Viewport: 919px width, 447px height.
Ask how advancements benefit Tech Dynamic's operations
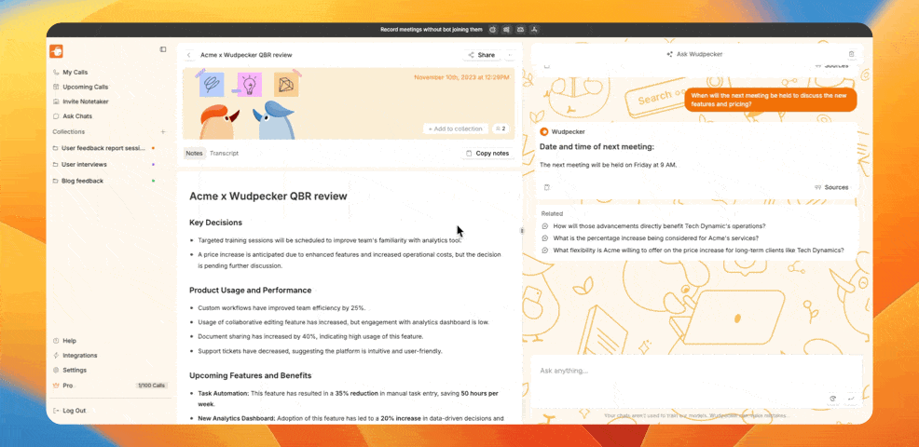[659, 225]
